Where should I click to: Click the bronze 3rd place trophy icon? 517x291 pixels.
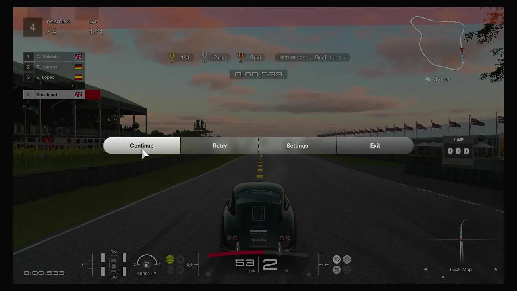pos(241,57)
